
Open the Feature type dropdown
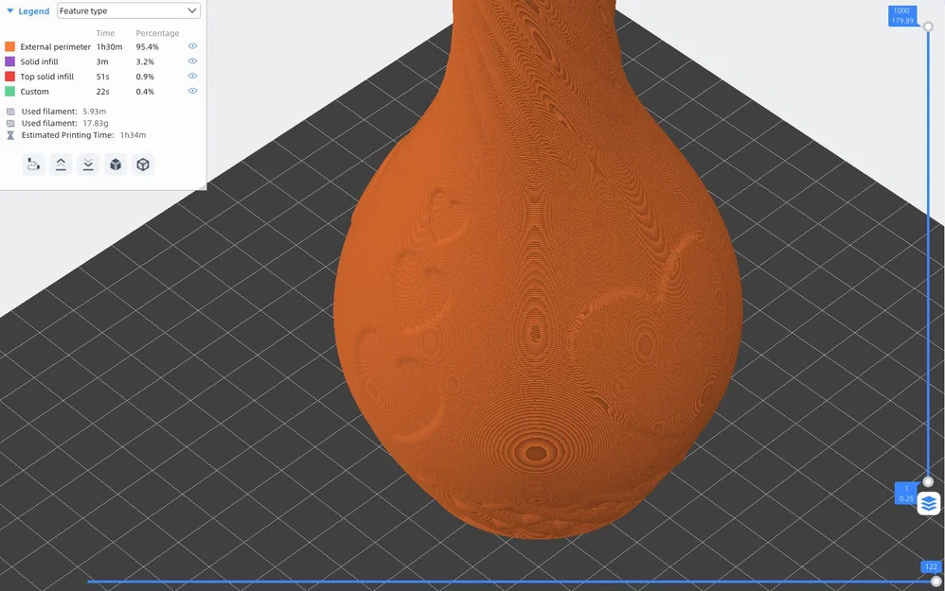point(129,10)
